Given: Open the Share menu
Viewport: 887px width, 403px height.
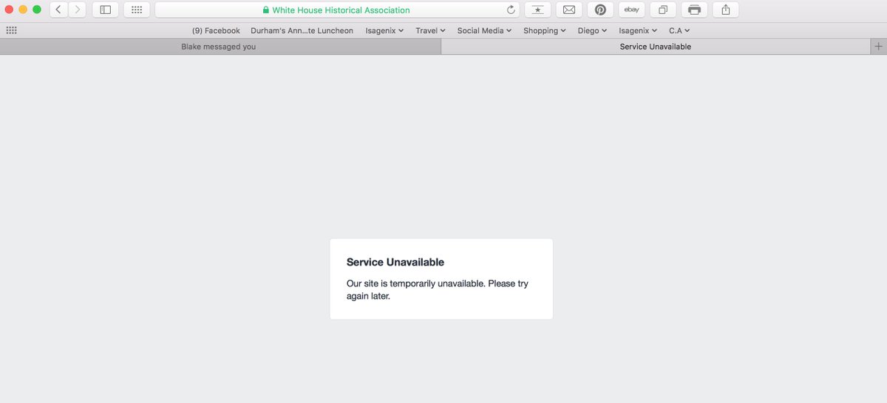Looking at the screenshot, I should click(x=725, y=10).
